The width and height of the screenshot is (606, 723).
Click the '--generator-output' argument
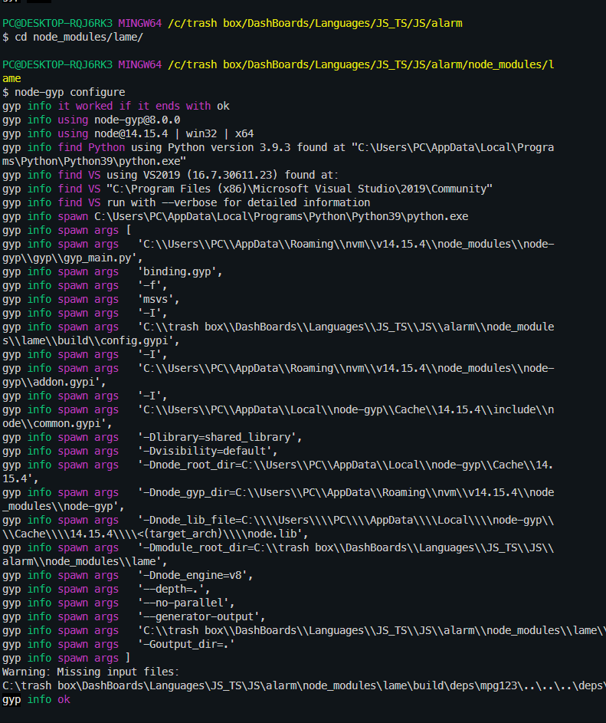(x=201, y=617)
